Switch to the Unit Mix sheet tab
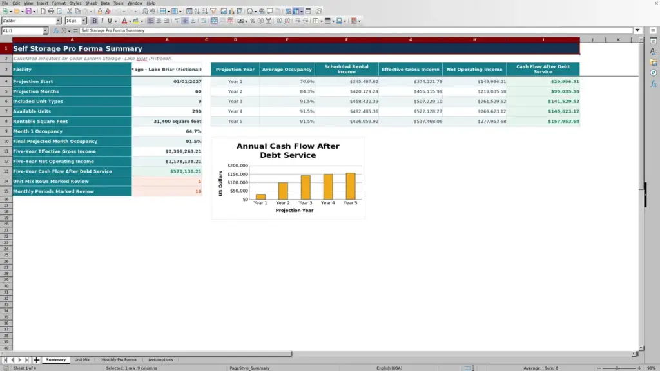Screen dimensions: 660x371 point(82,359)
